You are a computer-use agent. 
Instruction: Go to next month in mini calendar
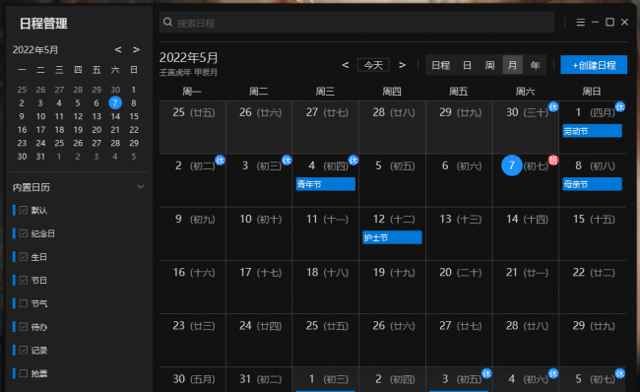pos(136,50)
